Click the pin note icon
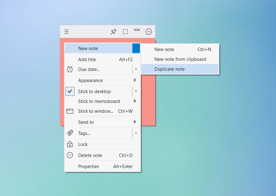This screenshot has height=196, width=276. click(x=114, y=32)
